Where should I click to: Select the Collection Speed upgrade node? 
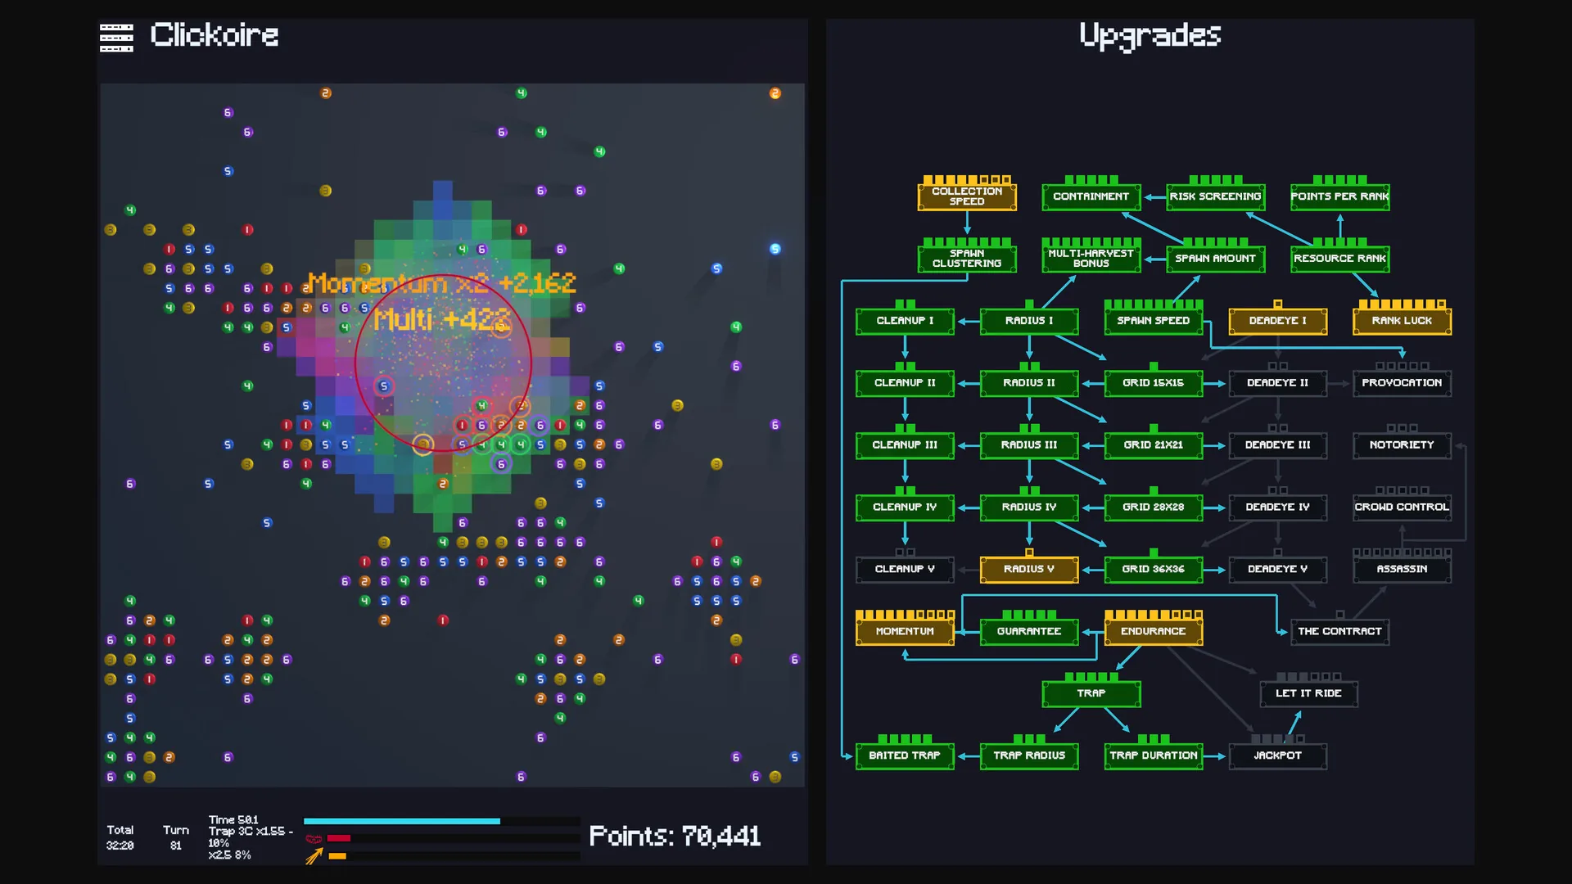point(967,196)
